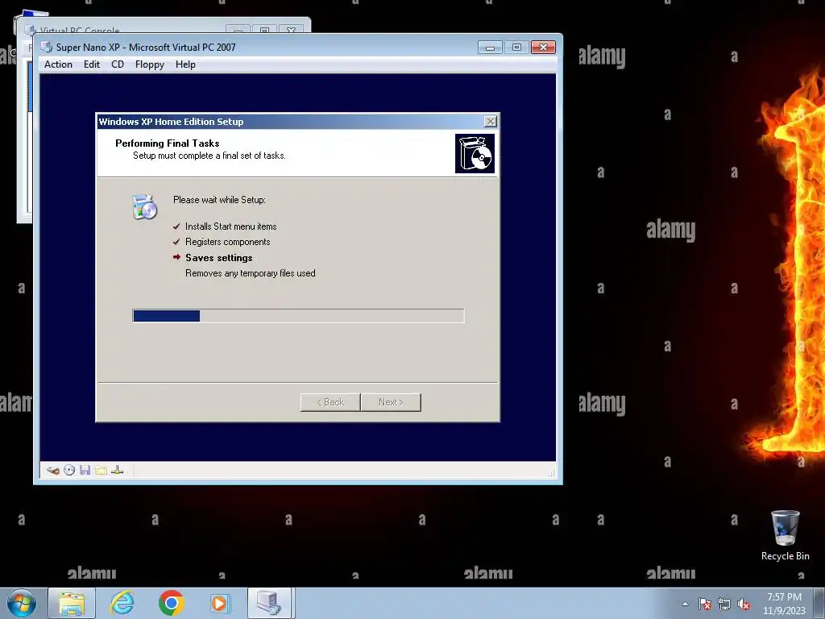Launch Internet Explorer from the taskbar
This screenshot has height=619, width=825.
point(122,603)
